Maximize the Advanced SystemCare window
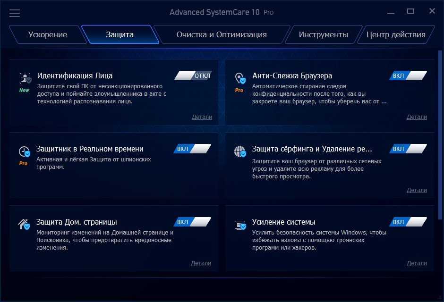 (x=410, y=11)
